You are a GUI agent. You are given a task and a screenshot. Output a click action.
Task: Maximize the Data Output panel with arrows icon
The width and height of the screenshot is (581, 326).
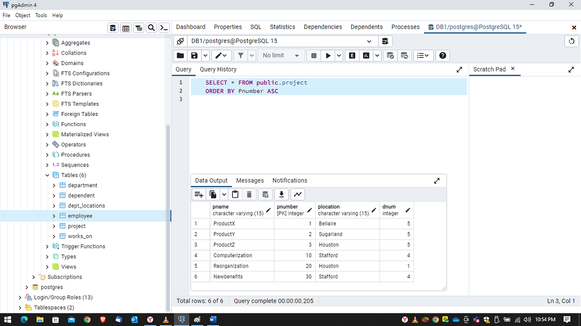click(x=437, y=181)
